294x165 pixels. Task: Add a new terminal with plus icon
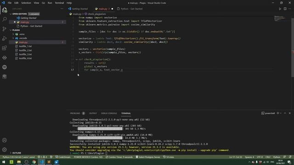click(278, 113)
